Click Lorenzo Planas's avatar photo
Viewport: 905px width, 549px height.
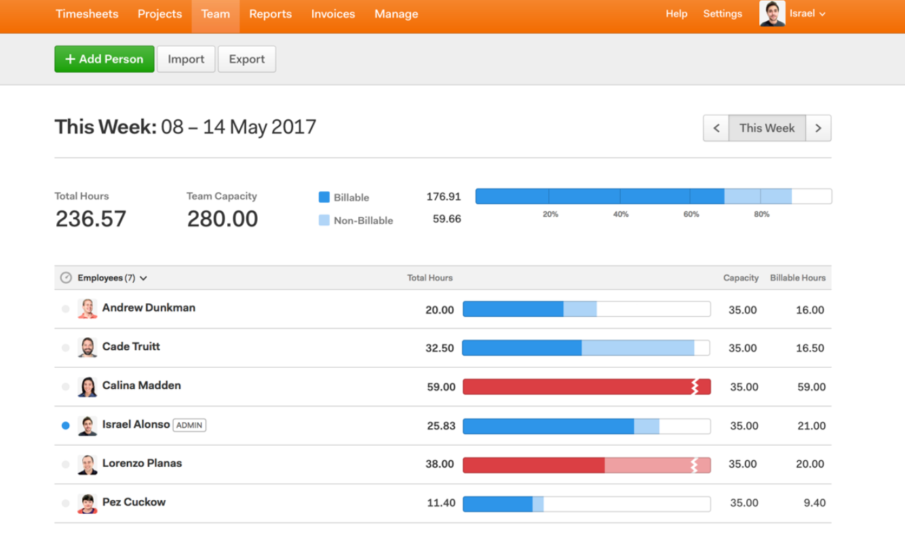[x=88, y=464]
